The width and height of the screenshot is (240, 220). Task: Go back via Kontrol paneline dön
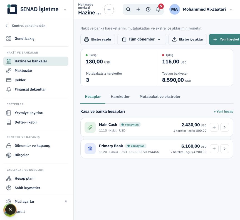(x=26, y=26)
